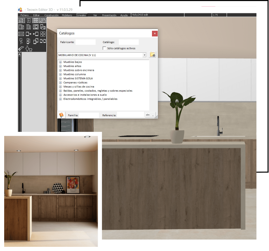
Task: Close the Catálogos dialog
Action: [x=155, y=33]
